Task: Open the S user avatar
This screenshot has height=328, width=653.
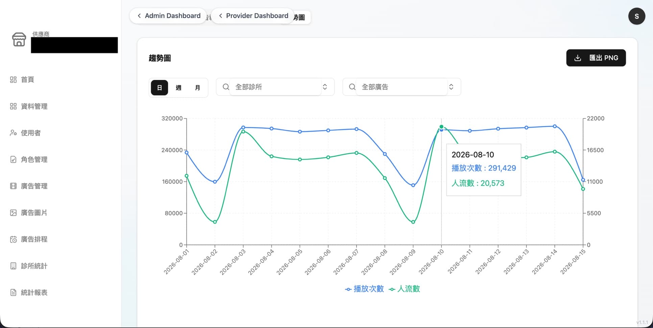Action: (x=636, y=16)
